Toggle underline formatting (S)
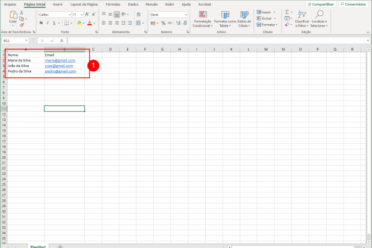 pos(54,23)
